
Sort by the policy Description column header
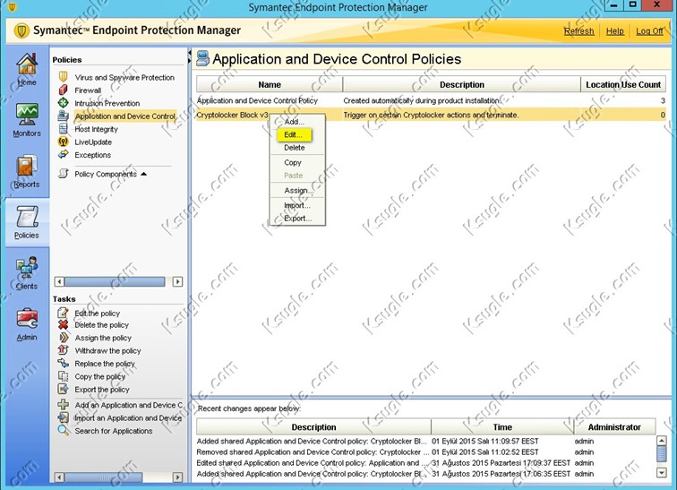[x=461, y=84]
